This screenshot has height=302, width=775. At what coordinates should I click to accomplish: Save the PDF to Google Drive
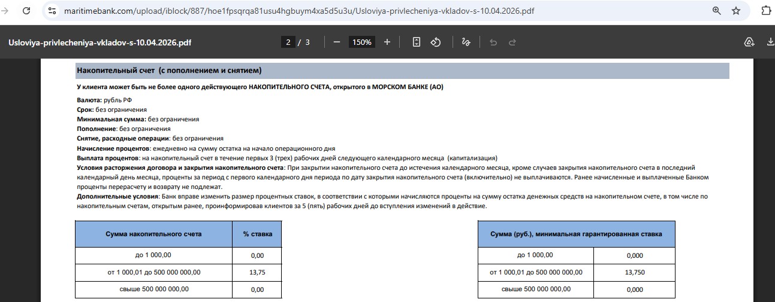tap(749, 42)
